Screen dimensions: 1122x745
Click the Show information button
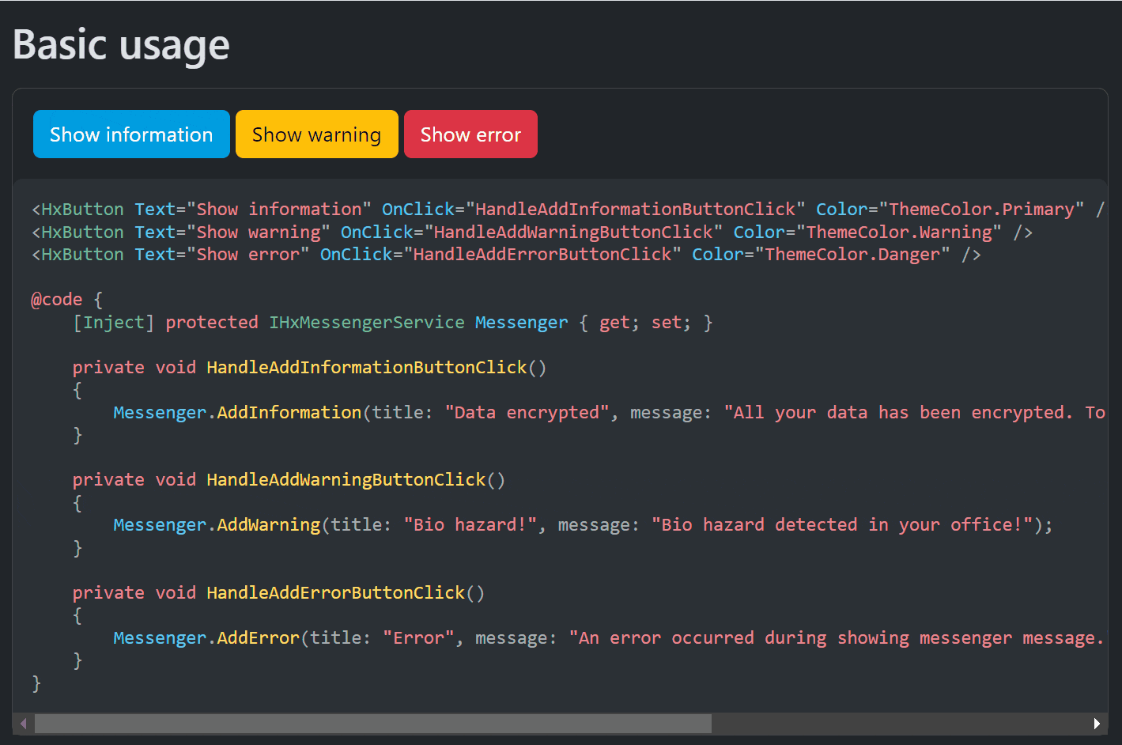click(131, 134)
